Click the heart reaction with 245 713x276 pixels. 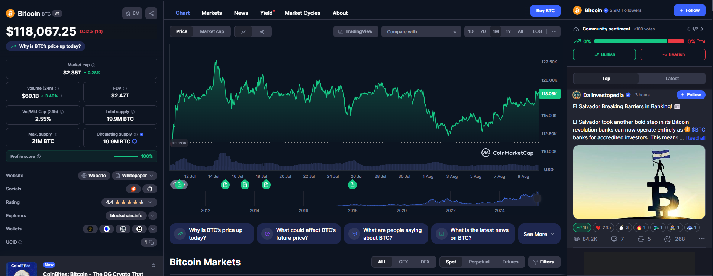point(603,227)
